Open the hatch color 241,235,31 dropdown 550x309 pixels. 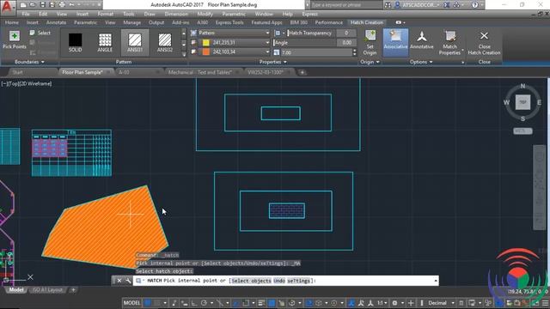click(235, 42)
